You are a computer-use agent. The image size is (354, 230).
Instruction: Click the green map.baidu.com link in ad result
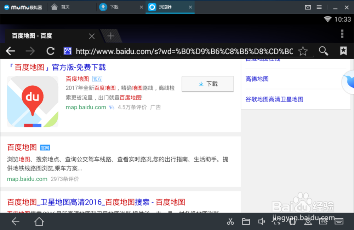[86, 107]
